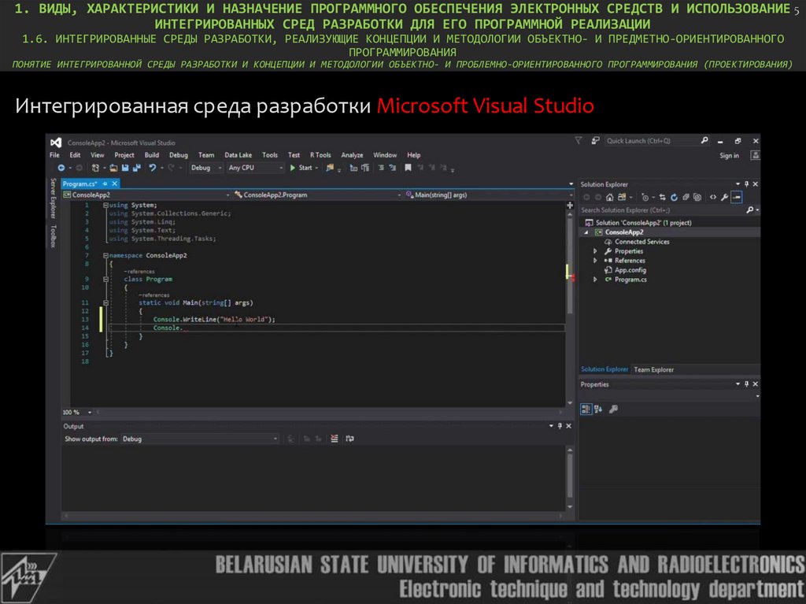
Task: Toggle Preview Selected Items in Solution Explorer
Action: click(x=736, y=197)
